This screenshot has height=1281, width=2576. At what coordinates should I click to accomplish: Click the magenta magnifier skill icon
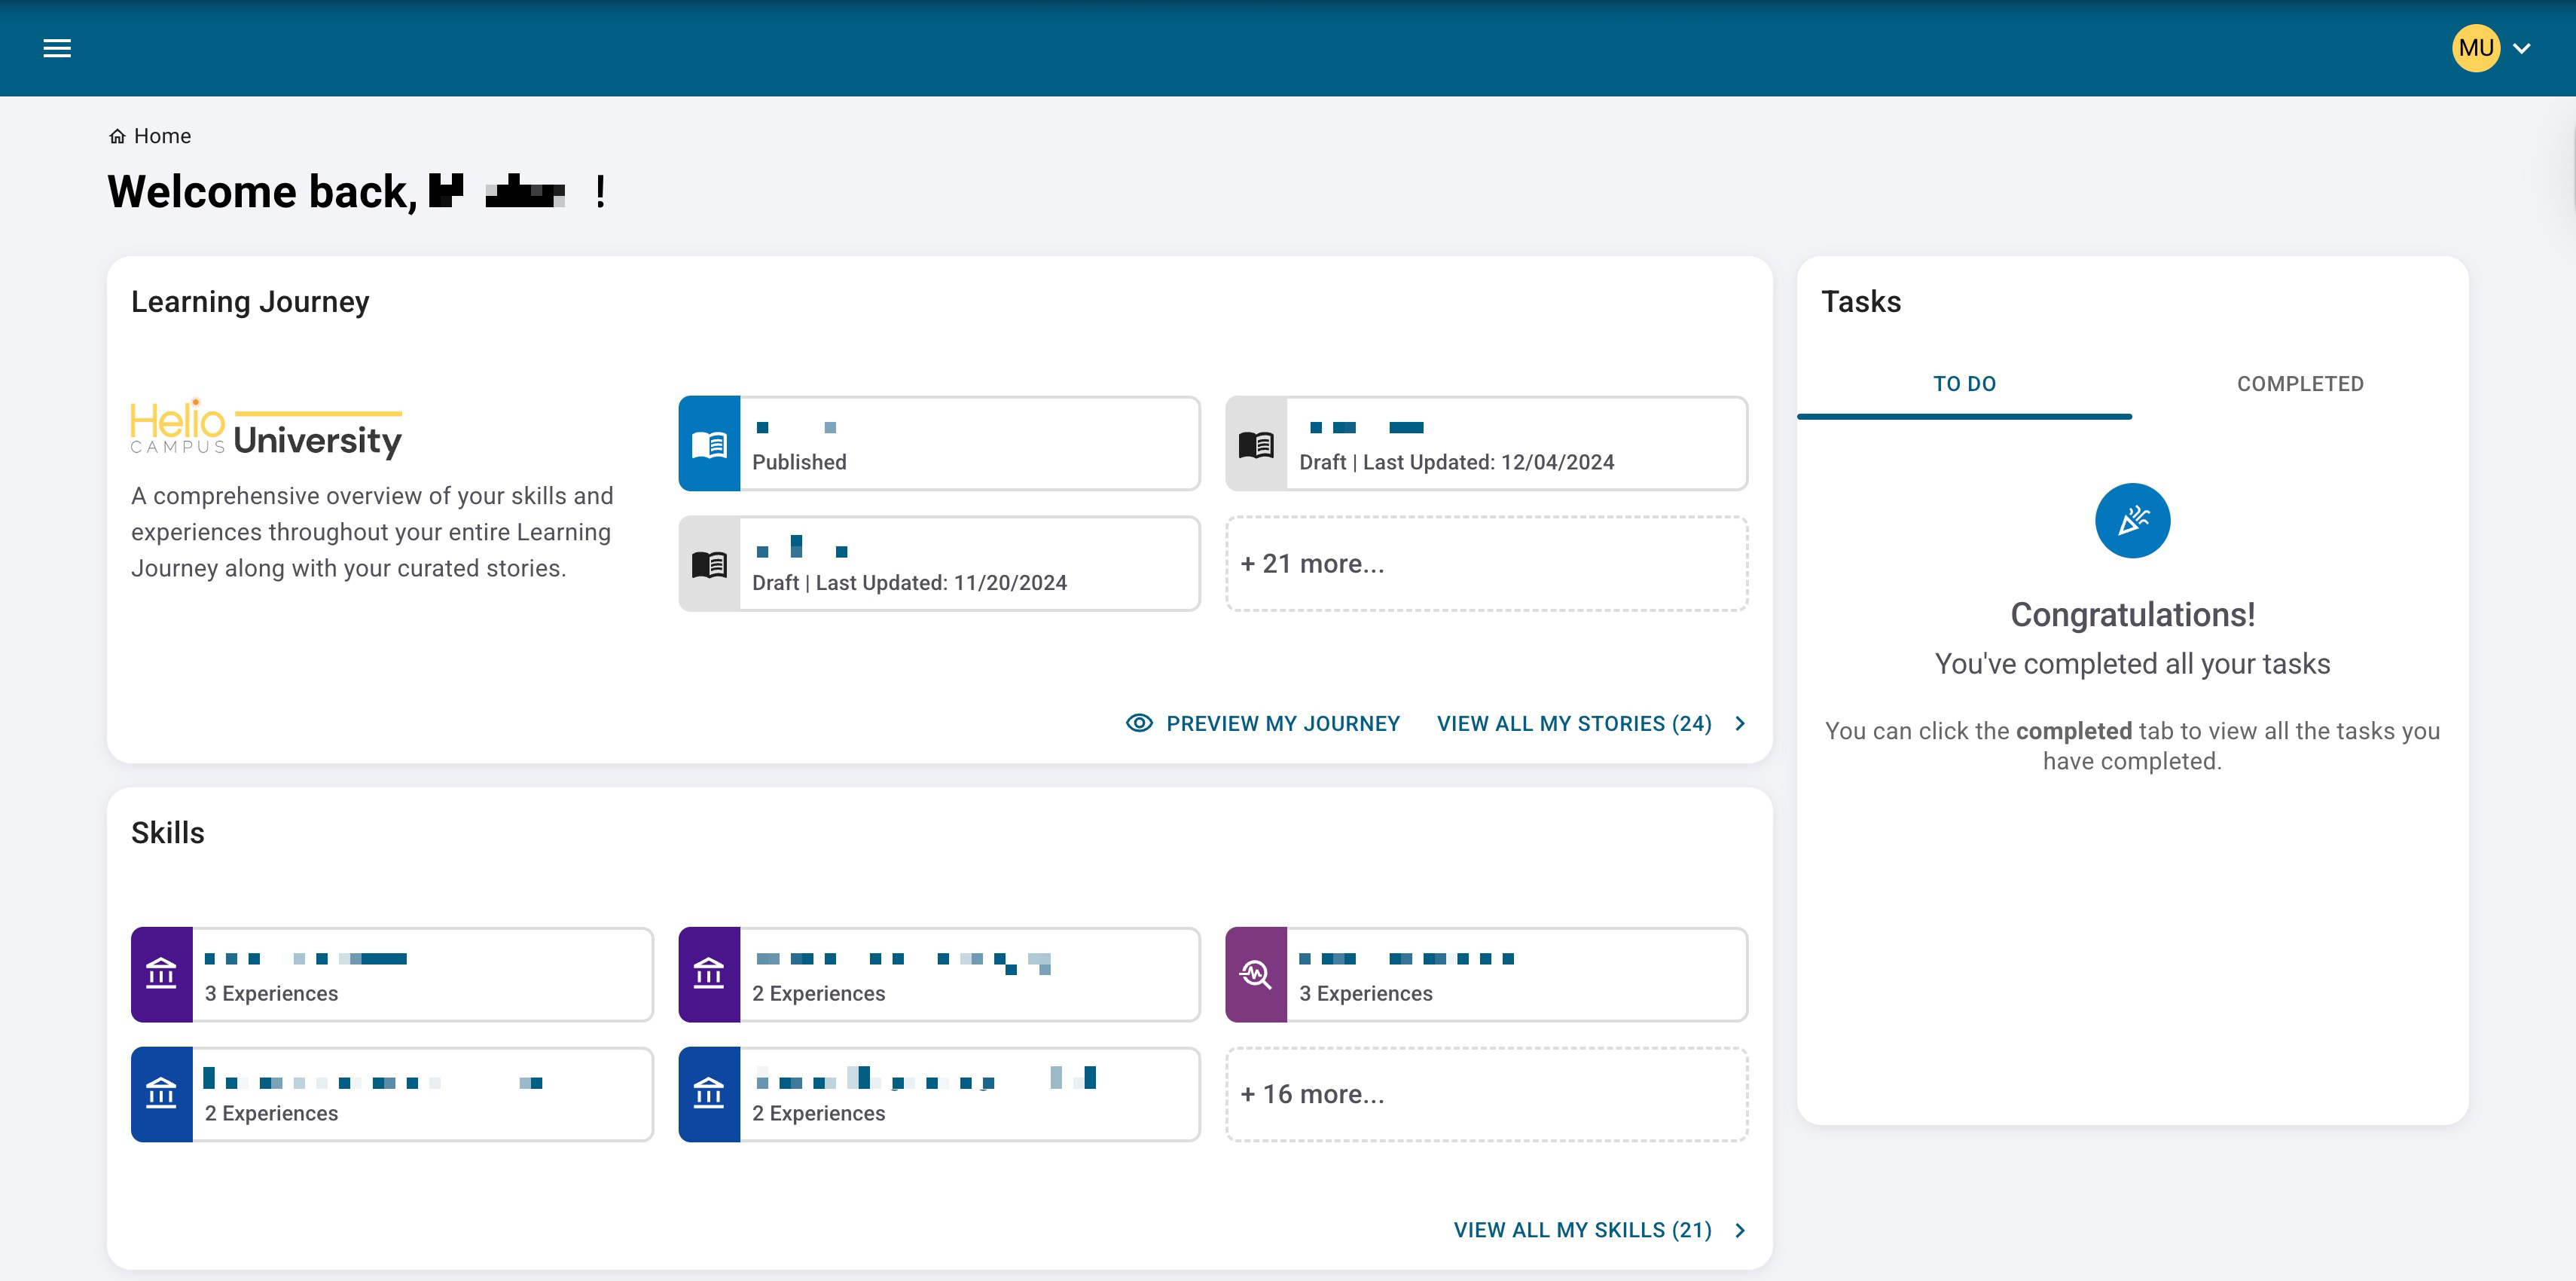pyautogui.click(x=1256, y=974)
